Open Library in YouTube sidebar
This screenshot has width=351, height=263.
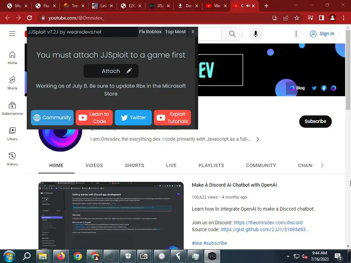(12, 134)
